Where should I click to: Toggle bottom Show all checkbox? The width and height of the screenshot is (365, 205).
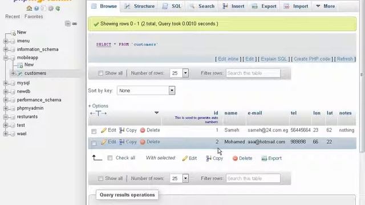pyautogui.click(x=100, y=178)
